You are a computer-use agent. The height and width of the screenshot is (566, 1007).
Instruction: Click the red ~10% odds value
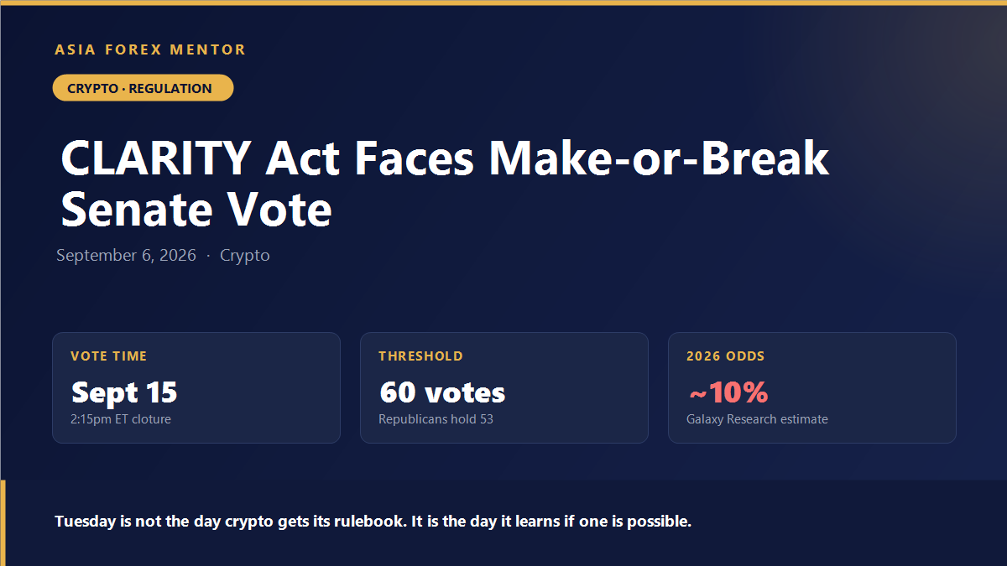(728, 392)
